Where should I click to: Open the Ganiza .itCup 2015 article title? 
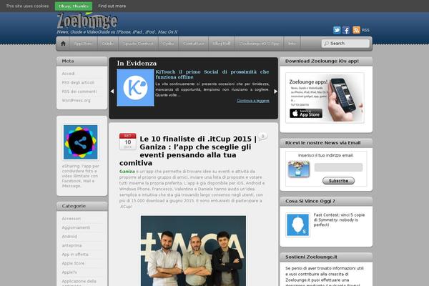point(188,151)
